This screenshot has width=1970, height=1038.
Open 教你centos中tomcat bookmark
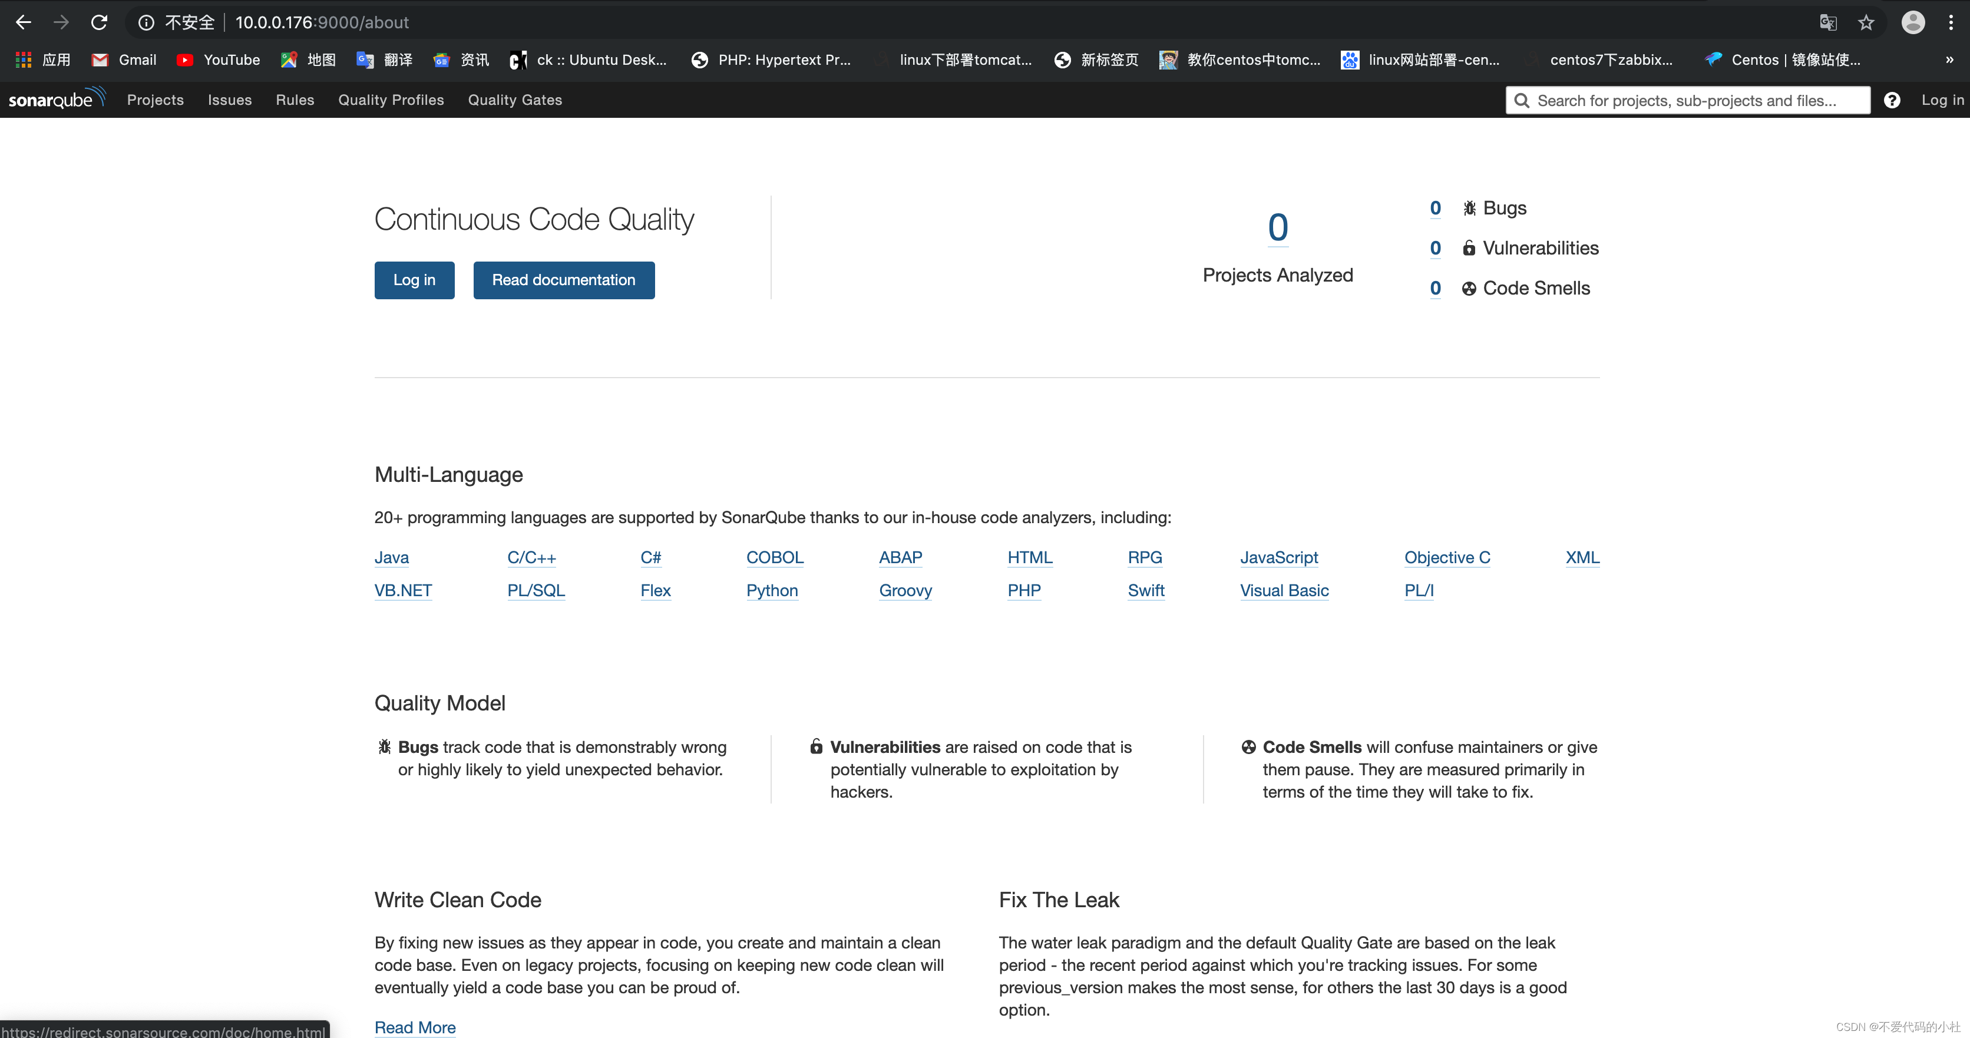(1241, 59)
